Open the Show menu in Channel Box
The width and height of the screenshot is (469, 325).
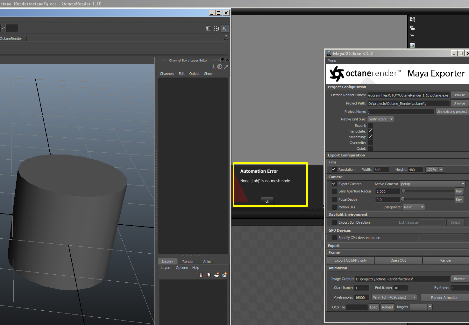(x=208, y=74)
